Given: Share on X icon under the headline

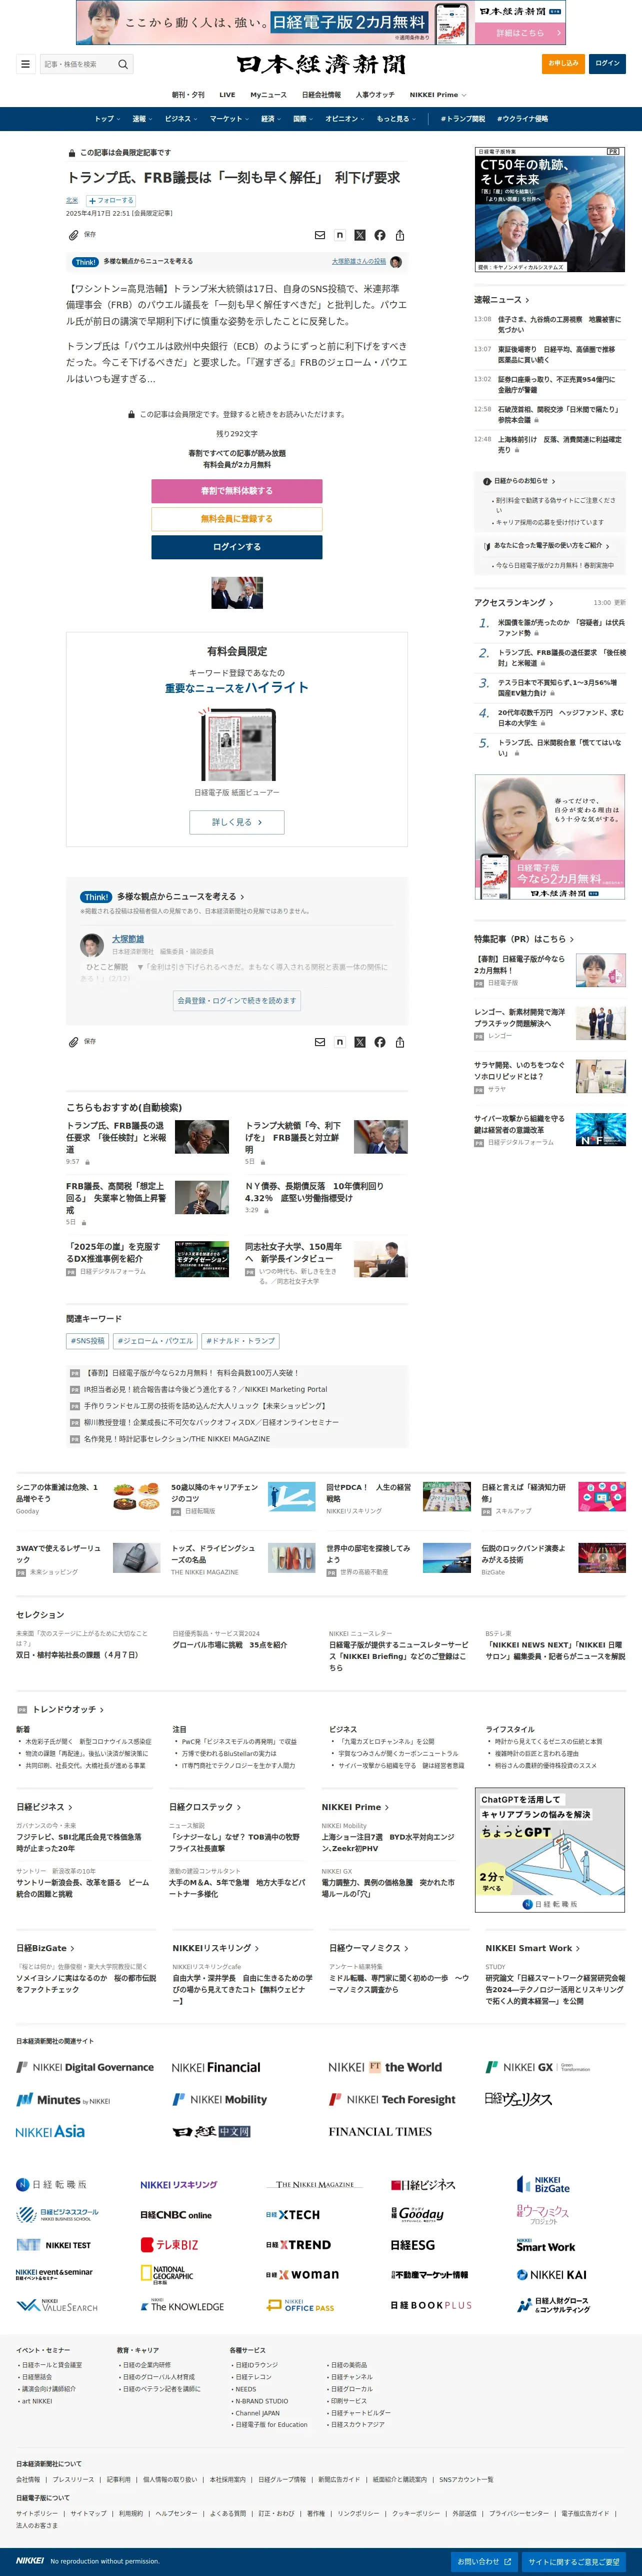Looking at the screenshot, I should click(360, 235).
